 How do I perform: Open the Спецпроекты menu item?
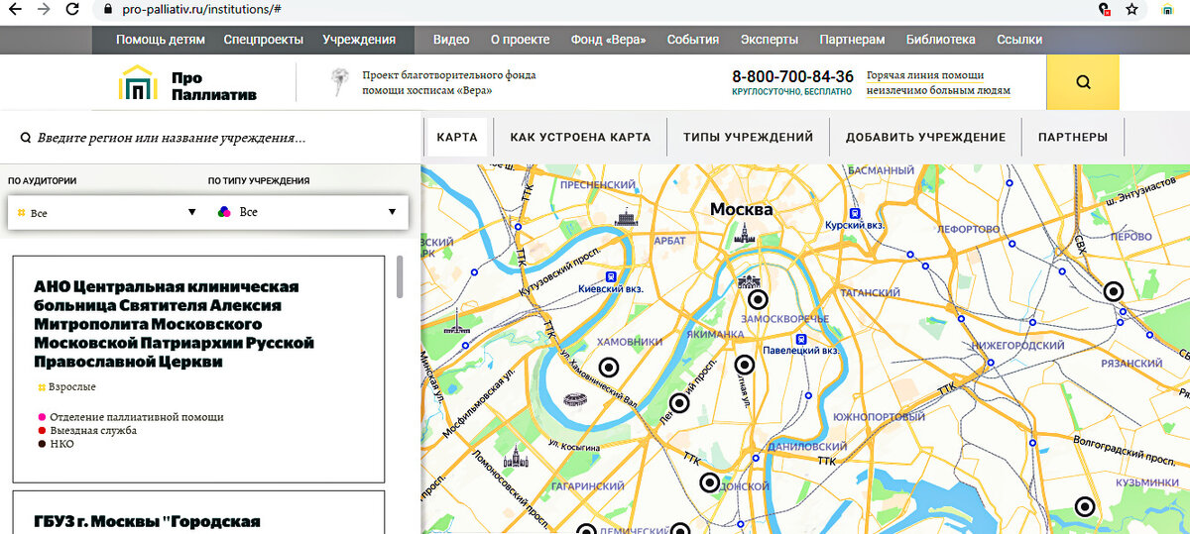click(x=264, y=40)
